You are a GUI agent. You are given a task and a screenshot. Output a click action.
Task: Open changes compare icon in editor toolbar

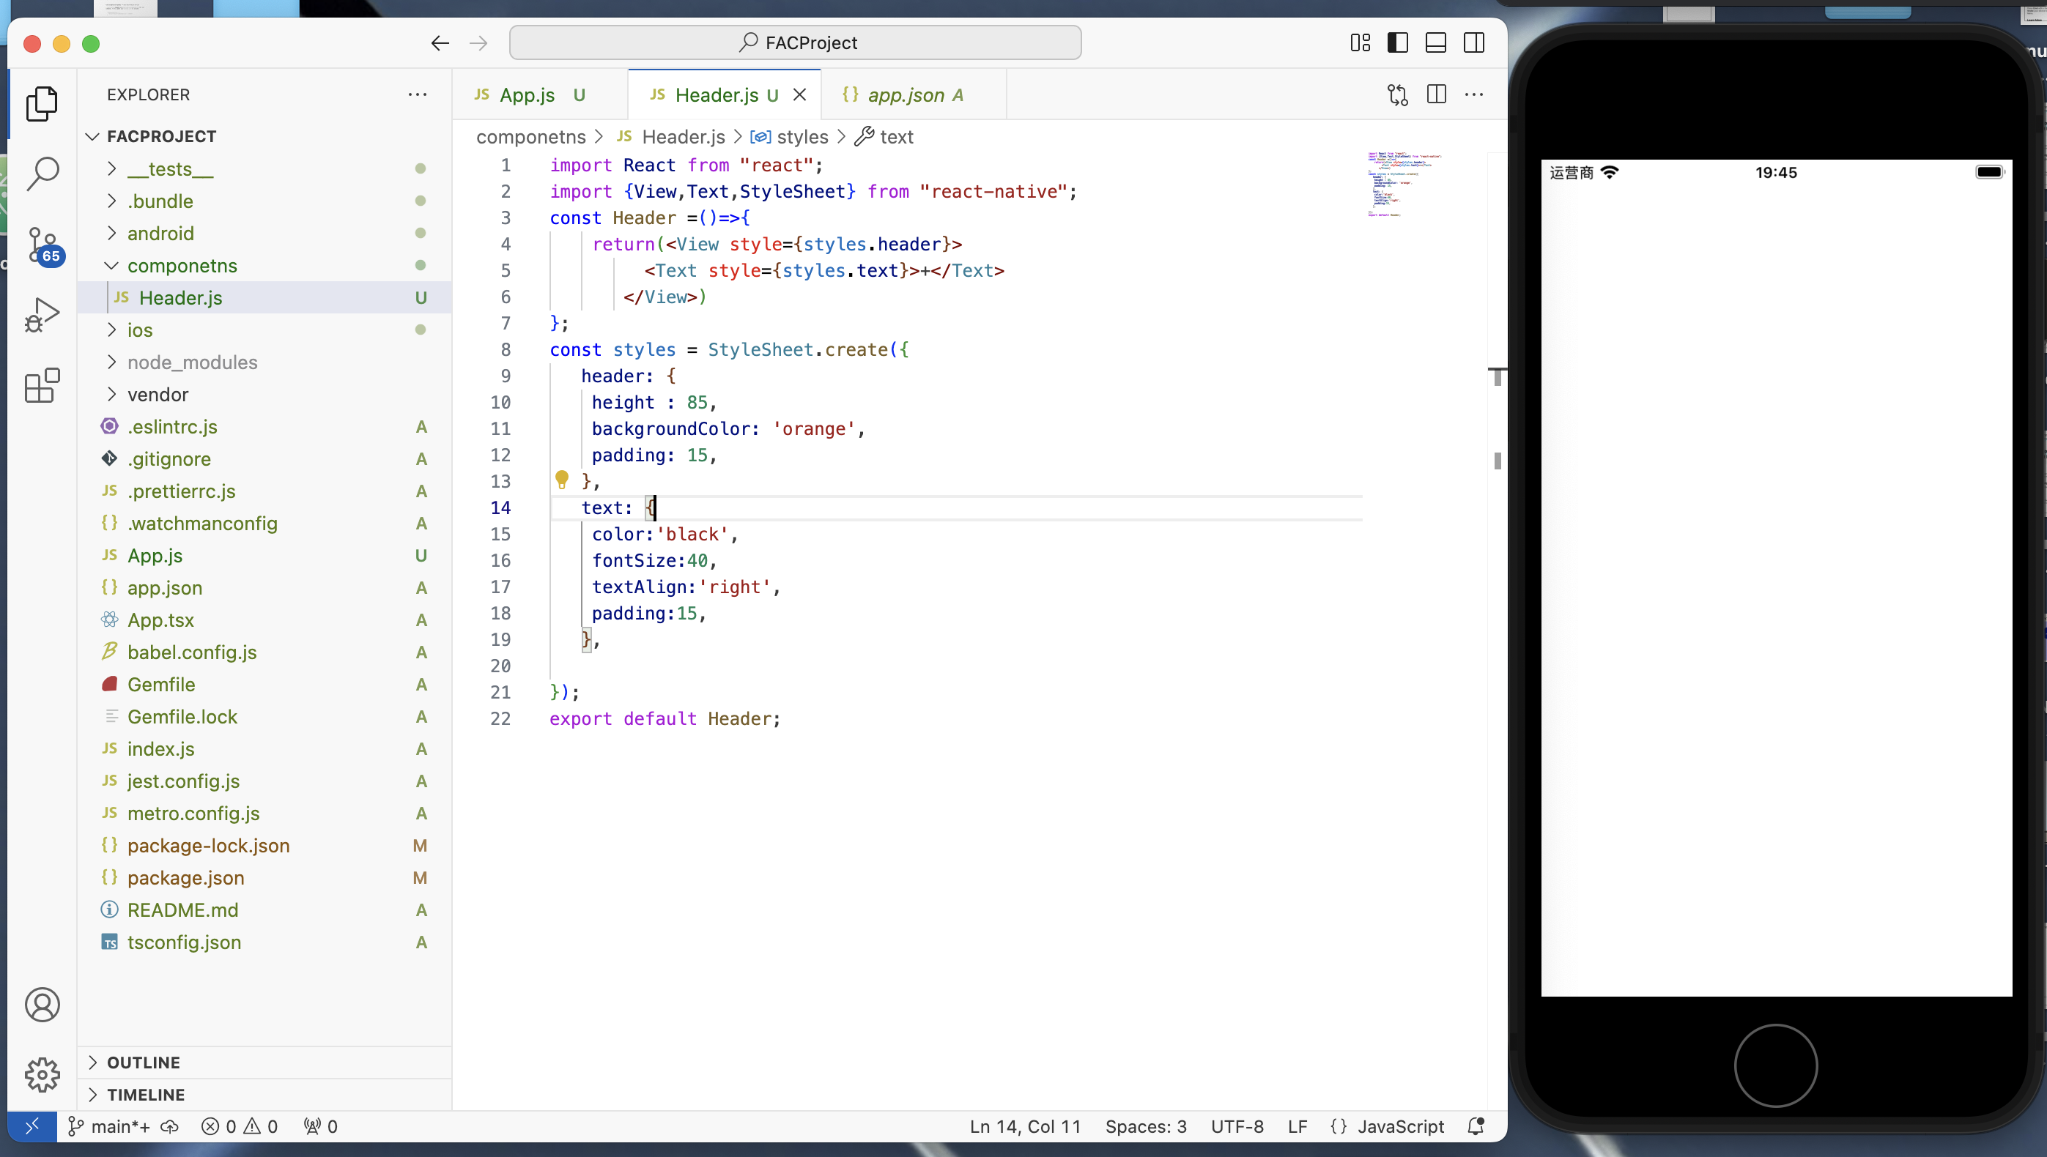[1398, 94]
